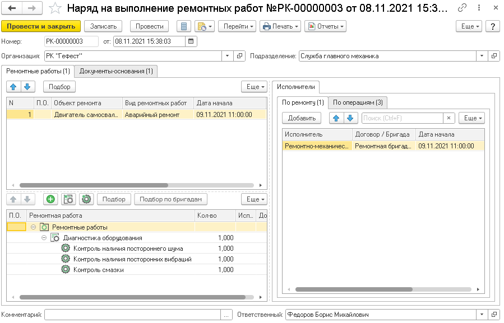Click the Провести button
Viewport: 504px width, 323px height.
tap(150, 26)
